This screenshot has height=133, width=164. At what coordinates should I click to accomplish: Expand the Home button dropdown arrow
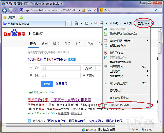81,23
